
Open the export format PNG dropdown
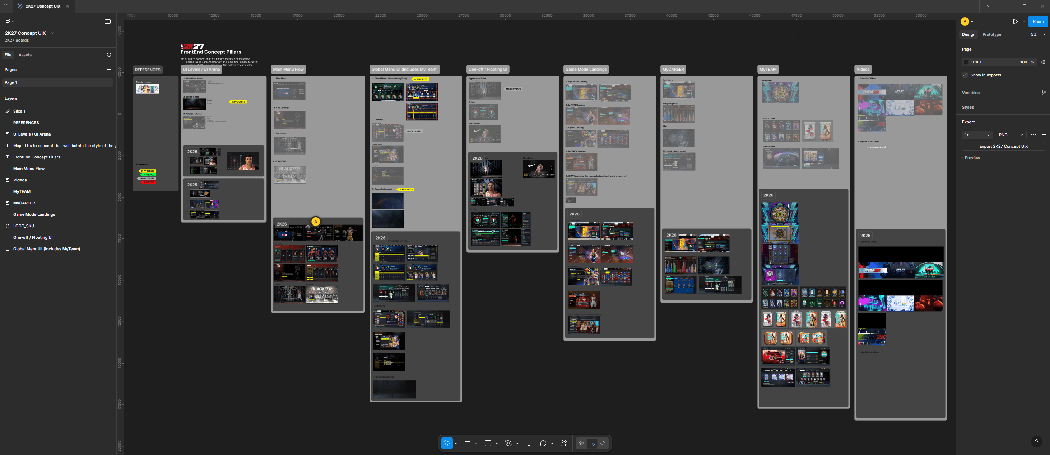point(1010,135)
